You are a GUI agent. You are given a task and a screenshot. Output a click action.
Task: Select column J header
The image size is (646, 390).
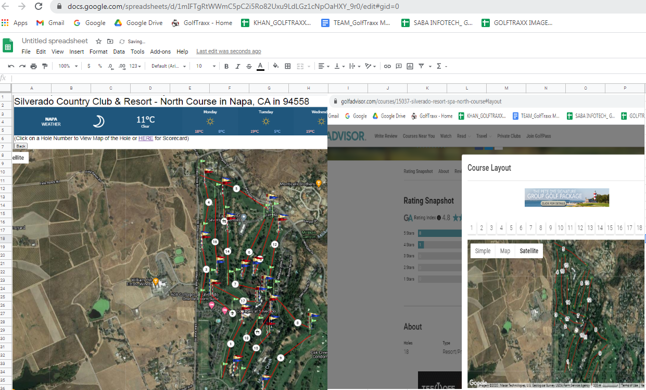[x=388, y=88]
